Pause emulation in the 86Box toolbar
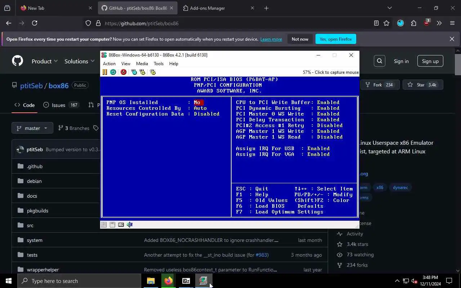This screenshot has height=288, width=461. click(104, 72)
